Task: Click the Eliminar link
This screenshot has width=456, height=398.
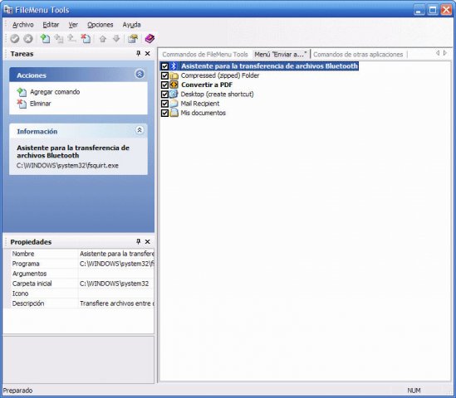Action: (x=41, y=104)
